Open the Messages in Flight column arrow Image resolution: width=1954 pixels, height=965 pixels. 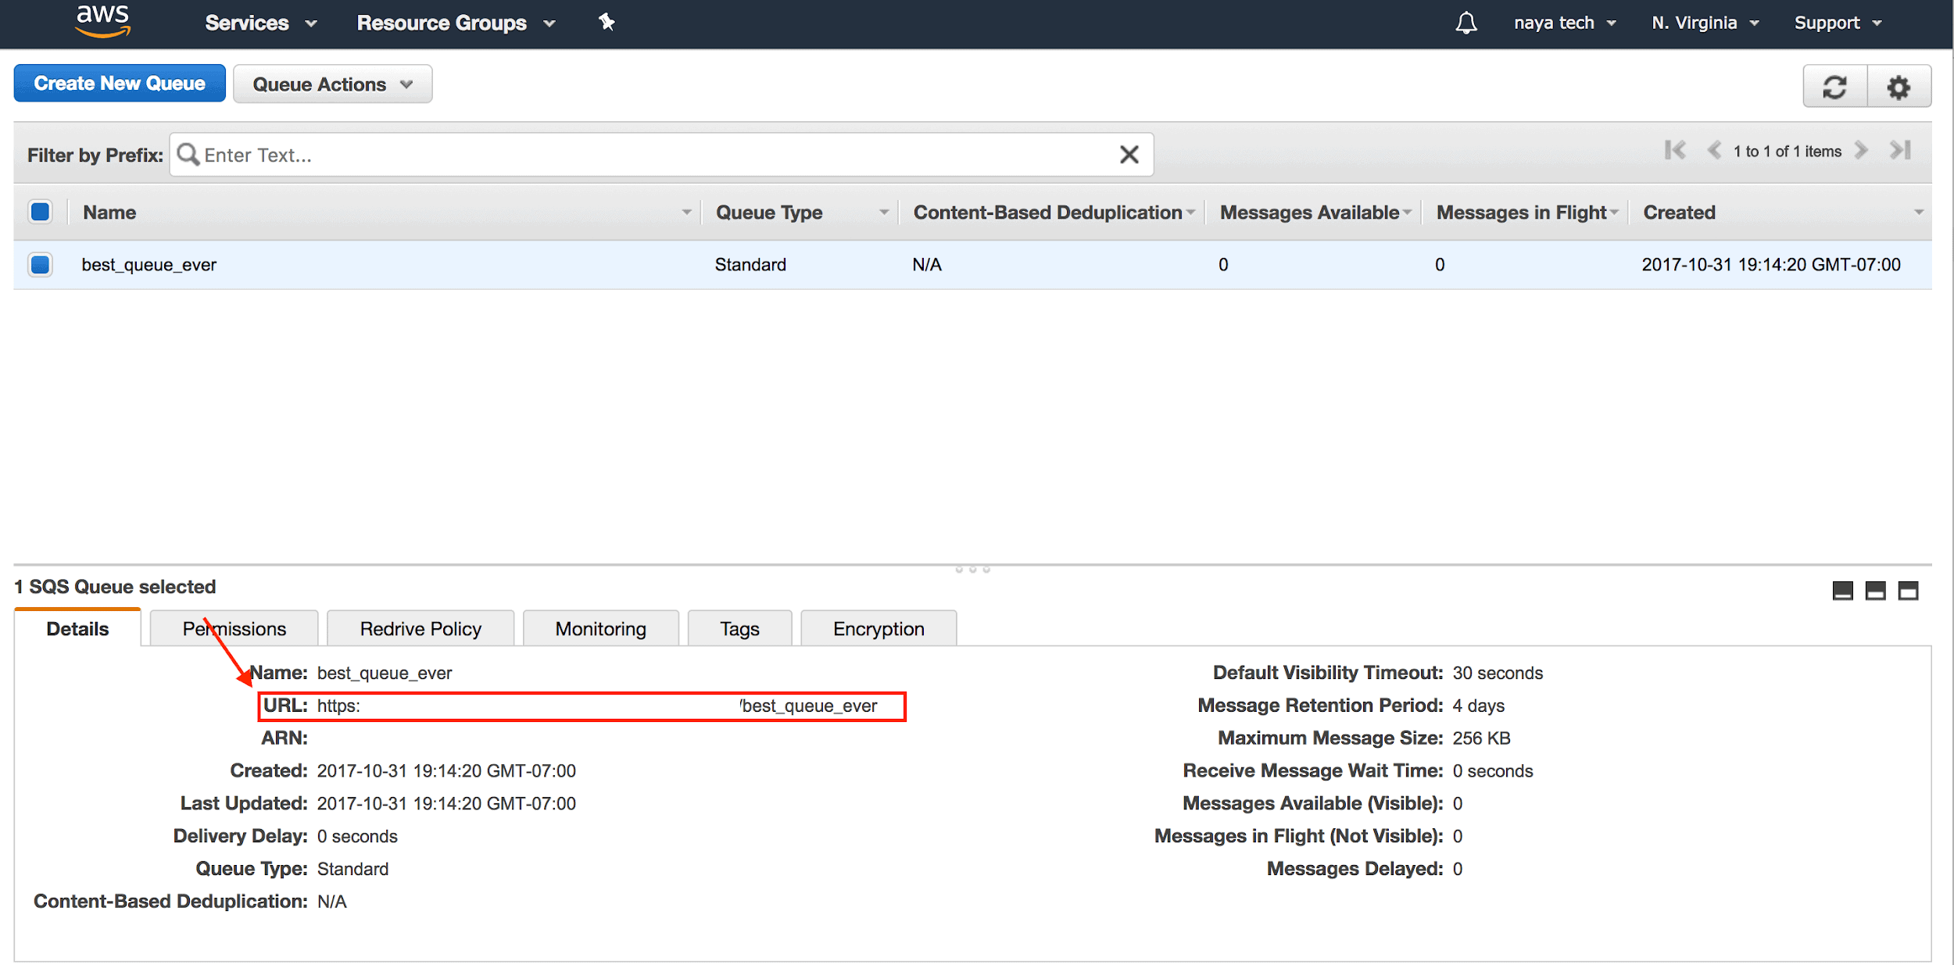coord(1613,213)
